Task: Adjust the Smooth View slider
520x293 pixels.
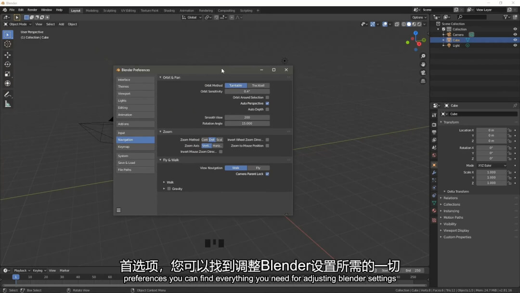Action: [247, 118]
